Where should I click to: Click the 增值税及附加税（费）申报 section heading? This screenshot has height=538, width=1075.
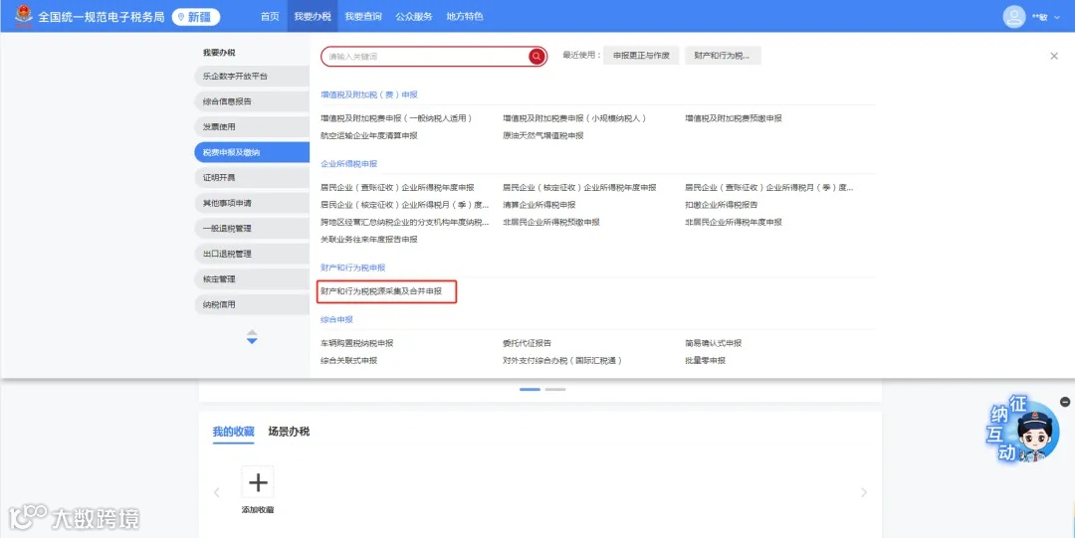tap(369, 94)
